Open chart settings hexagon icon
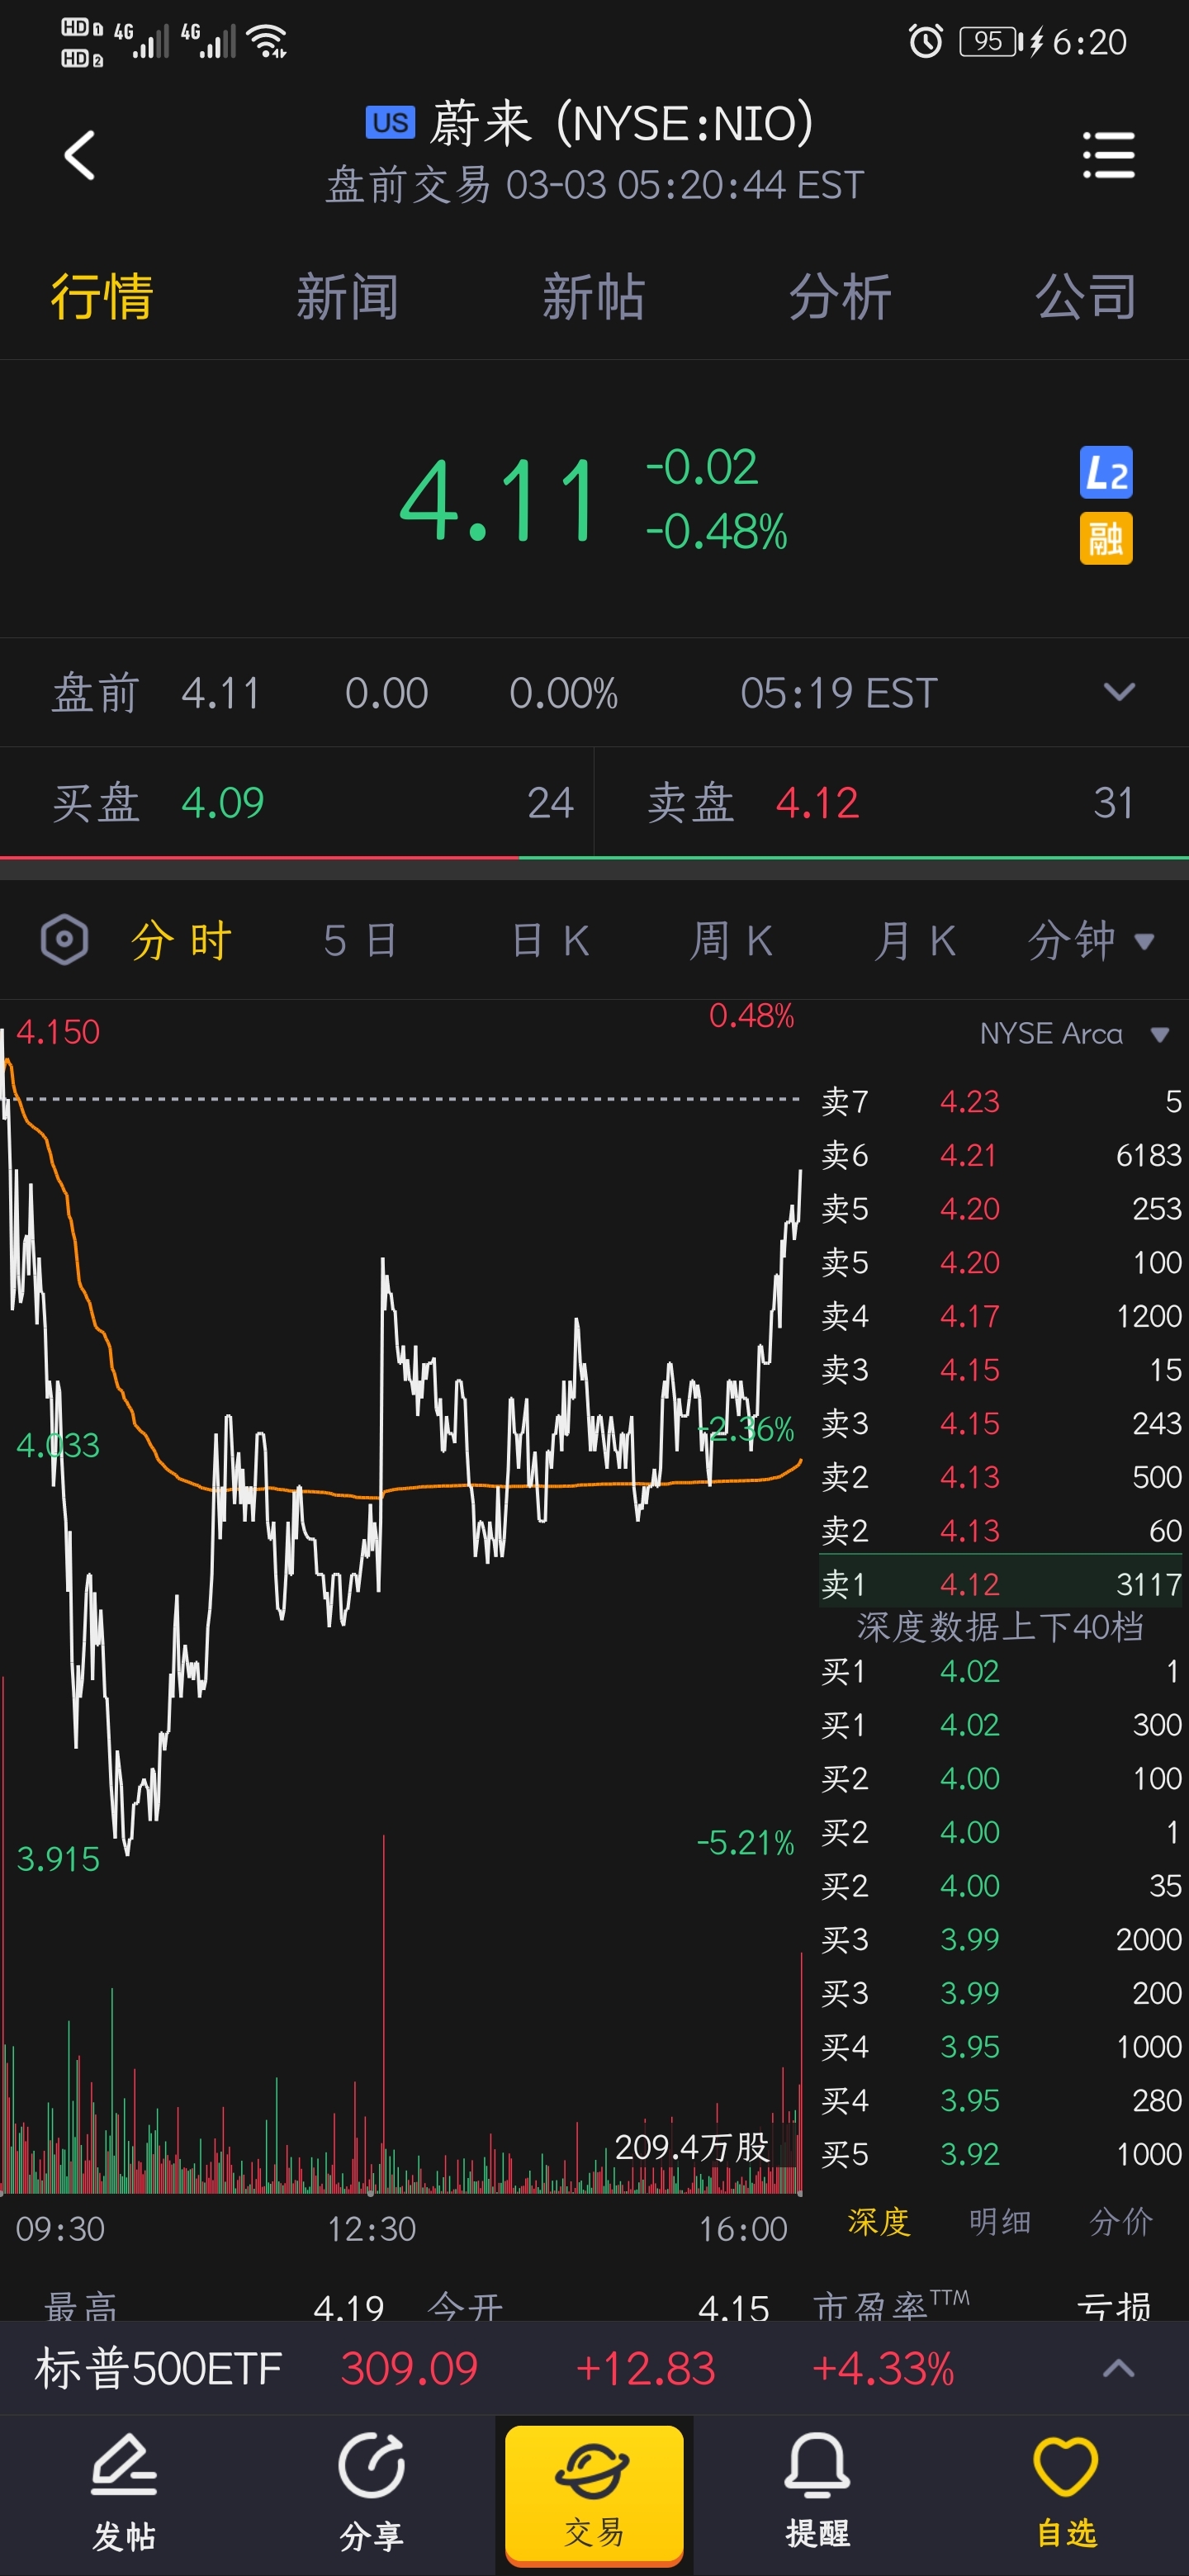This screenshot has width=1189, height=2576. pos(65,940)
